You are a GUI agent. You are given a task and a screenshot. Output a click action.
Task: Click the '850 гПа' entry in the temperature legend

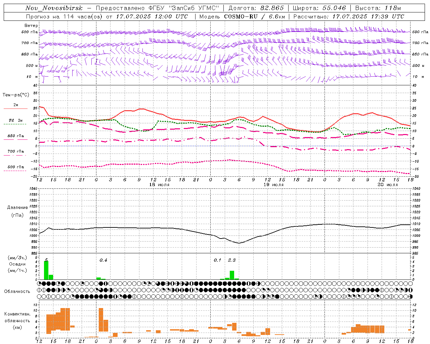point(16,136)
